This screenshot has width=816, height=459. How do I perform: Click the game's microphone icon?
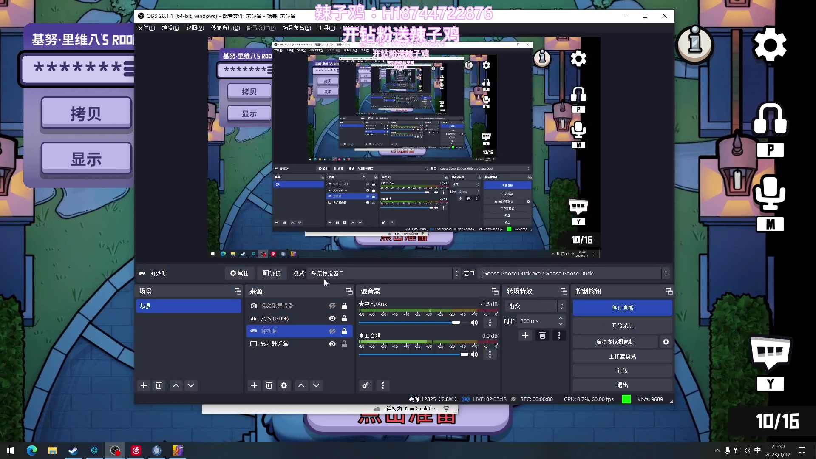click(x=770, y=194)
